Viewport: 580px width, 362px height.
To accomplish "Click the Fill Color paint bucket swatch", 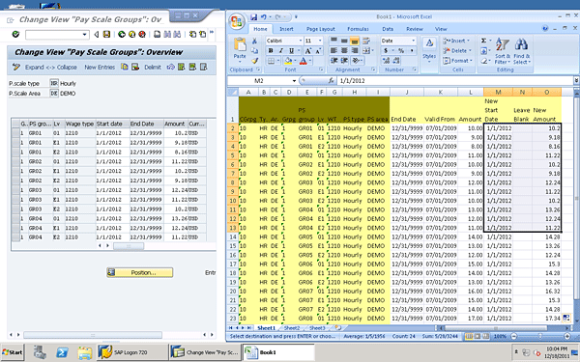I will (288, 61).
